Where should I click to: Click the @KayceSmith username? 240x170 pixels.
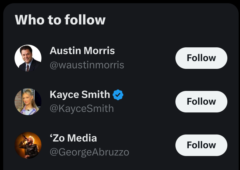[x=82, y=108]
